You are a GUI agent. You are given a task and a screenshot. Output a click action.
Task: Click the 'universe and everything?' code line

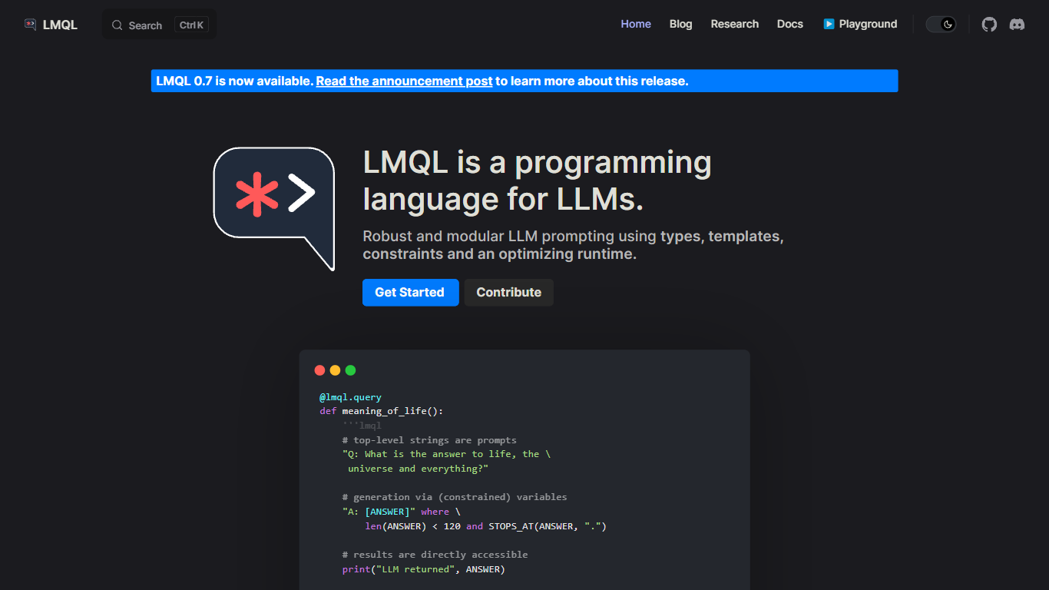tap(419, 468)
